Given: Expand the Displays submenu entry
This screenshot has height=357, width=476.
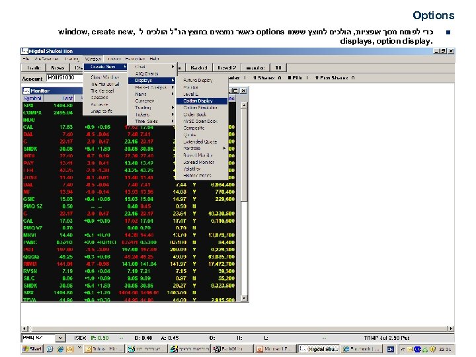Looking at the screenshot, I should click(152, 81).
